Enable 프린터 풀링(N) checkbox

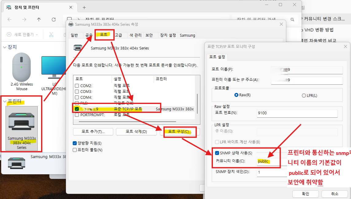75,150
